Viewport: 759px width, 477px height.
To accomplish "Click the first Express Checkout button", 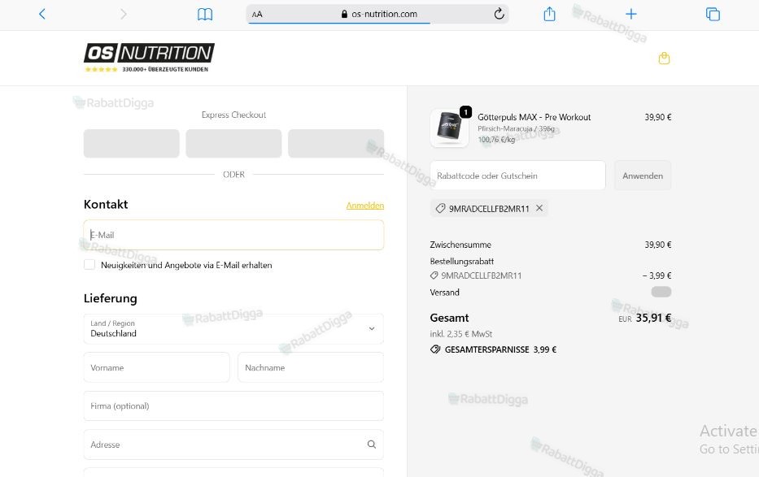I will pos(132,144).
